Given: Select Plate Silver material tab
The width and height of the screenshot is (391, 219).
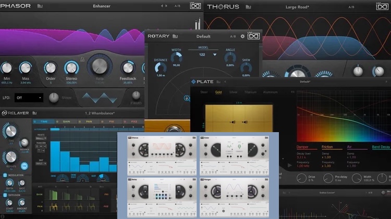Looking at the screenshot, I should click(x=233, y=92).
